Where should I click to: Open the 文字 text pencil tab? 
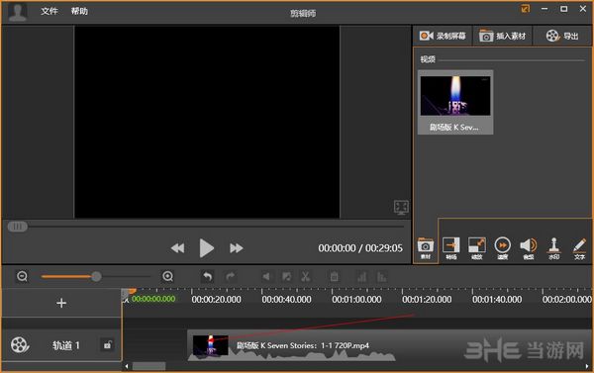click(x=579, y=248)
